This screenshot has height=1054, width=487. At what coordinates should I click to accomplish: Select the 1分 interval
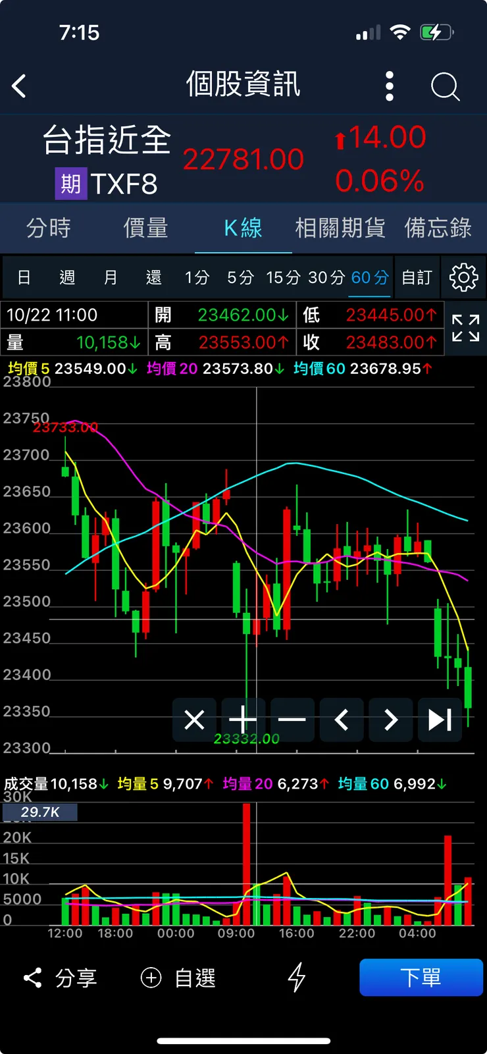(197, 277)
